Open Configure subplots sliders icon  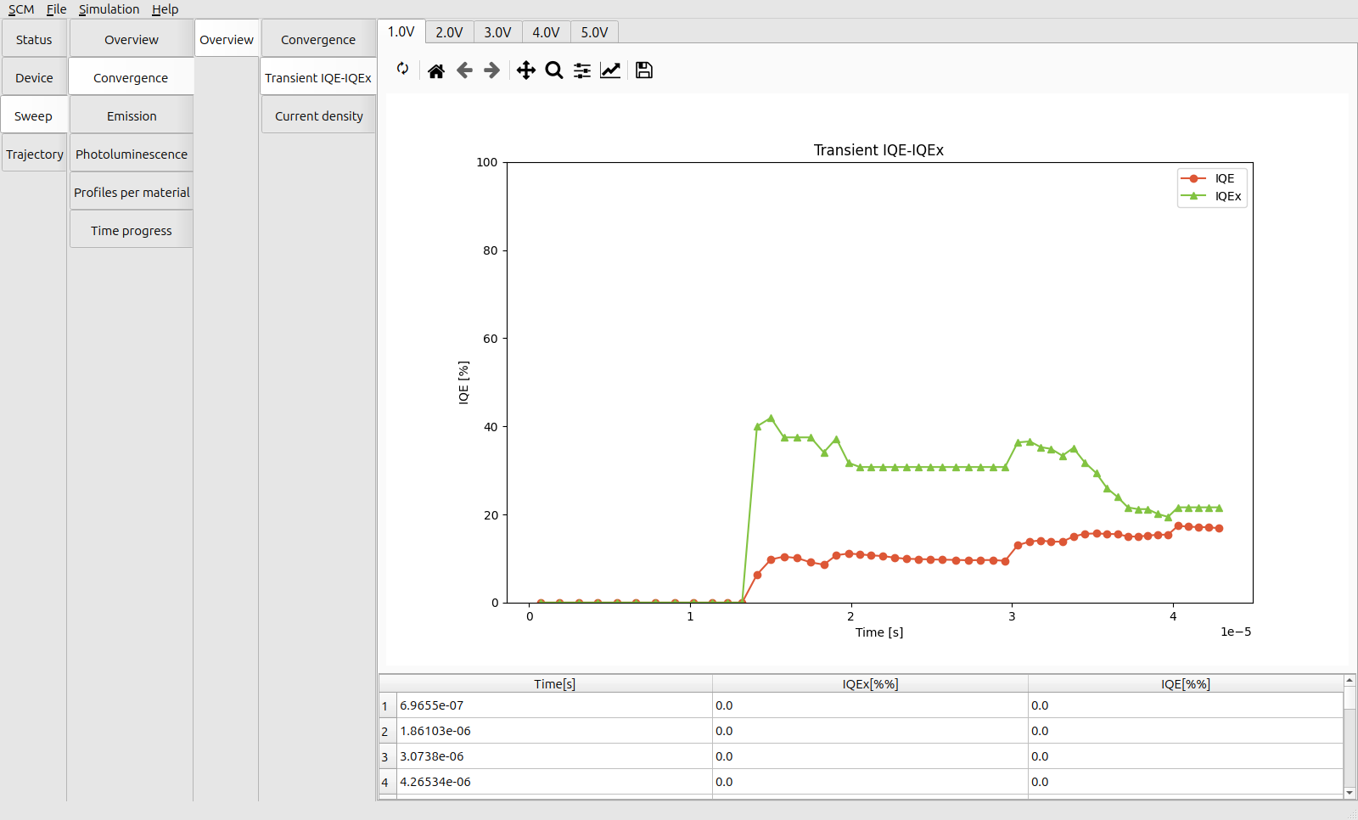pyautogui.click(x=582, y=70)
